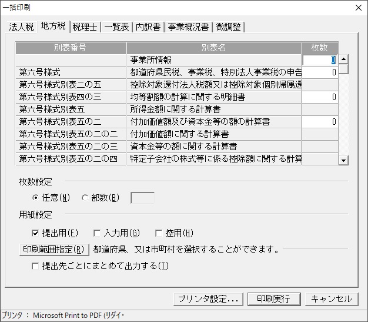Click the 印刷範囲指定(R) button

pos(54,250)
